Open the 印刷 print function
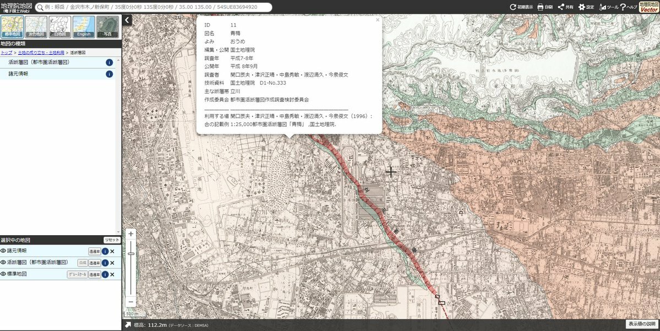Viewport: 660px width, 331px height. click(x=544, y=7)
